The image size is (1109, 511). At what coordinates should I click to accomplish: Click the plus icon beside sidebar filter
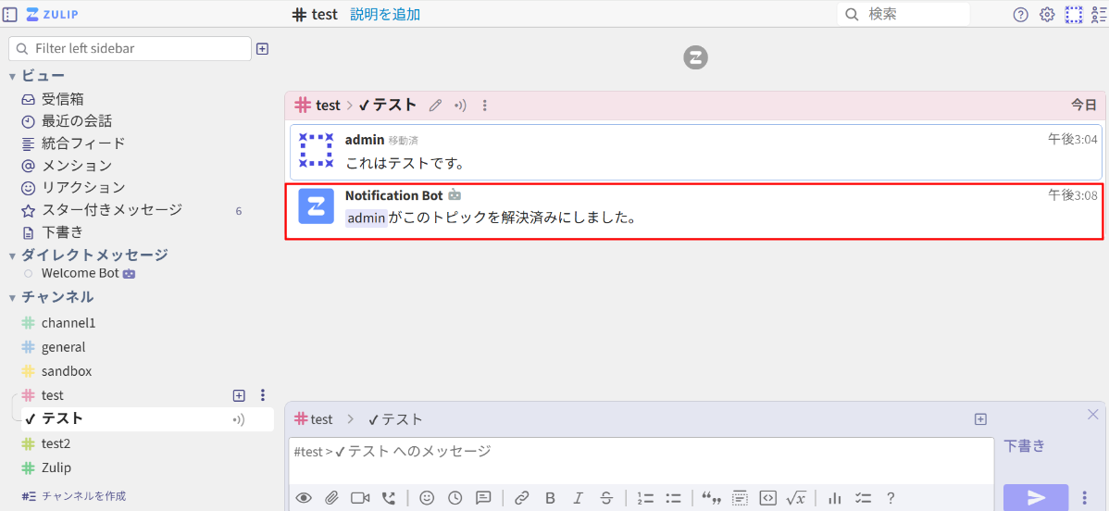pos(262,49)
